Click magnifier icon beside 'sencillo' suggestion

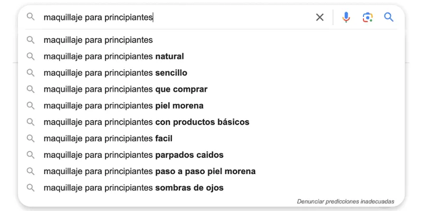tap(31, 73)
